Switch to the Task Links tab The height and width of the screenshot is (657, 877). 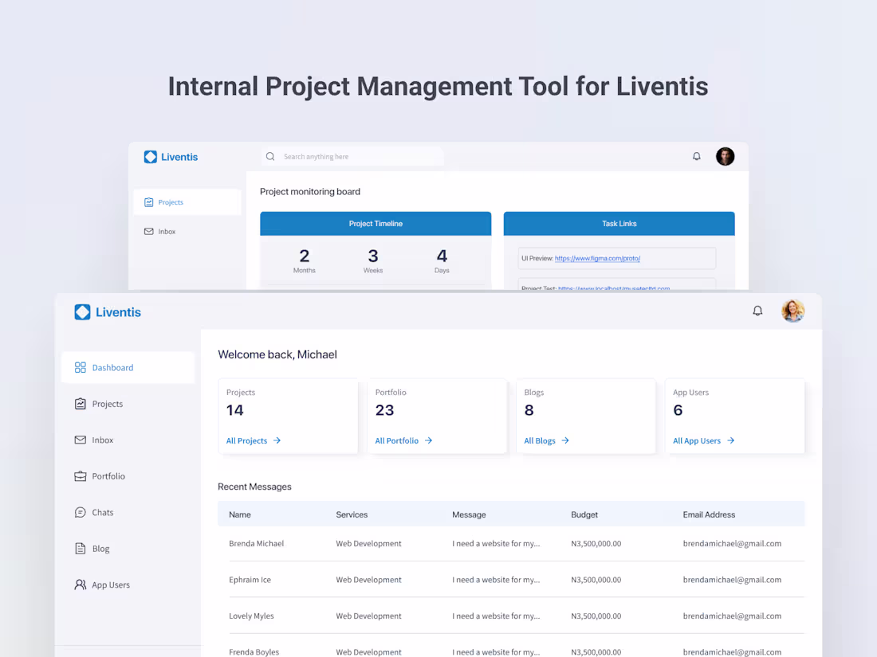619,224
